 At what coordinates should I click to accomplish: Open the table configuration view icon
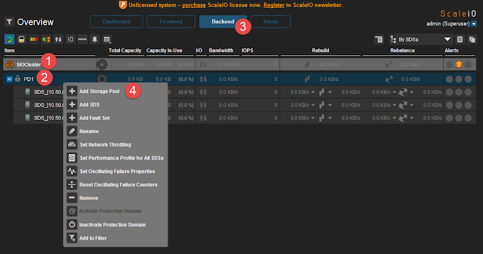107,39
